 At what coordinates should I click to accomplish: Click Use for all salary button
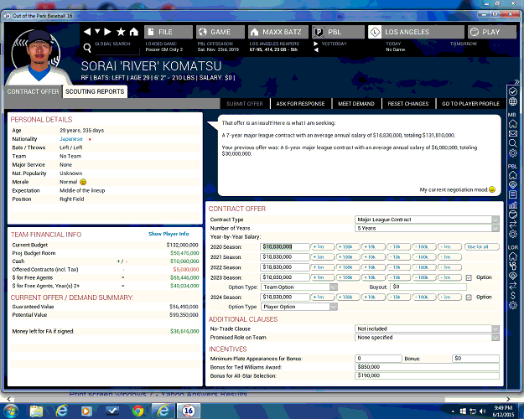pyautogui.click(x=482, y=247)
